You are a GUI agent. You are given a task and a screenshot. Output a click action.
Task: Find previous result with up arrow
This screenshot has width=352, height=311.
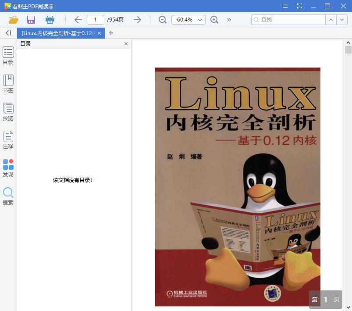(x=331, y=20)
